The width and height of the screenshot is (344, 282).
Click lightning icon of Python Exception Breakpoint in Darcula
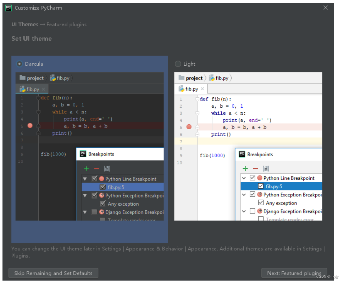101,195
